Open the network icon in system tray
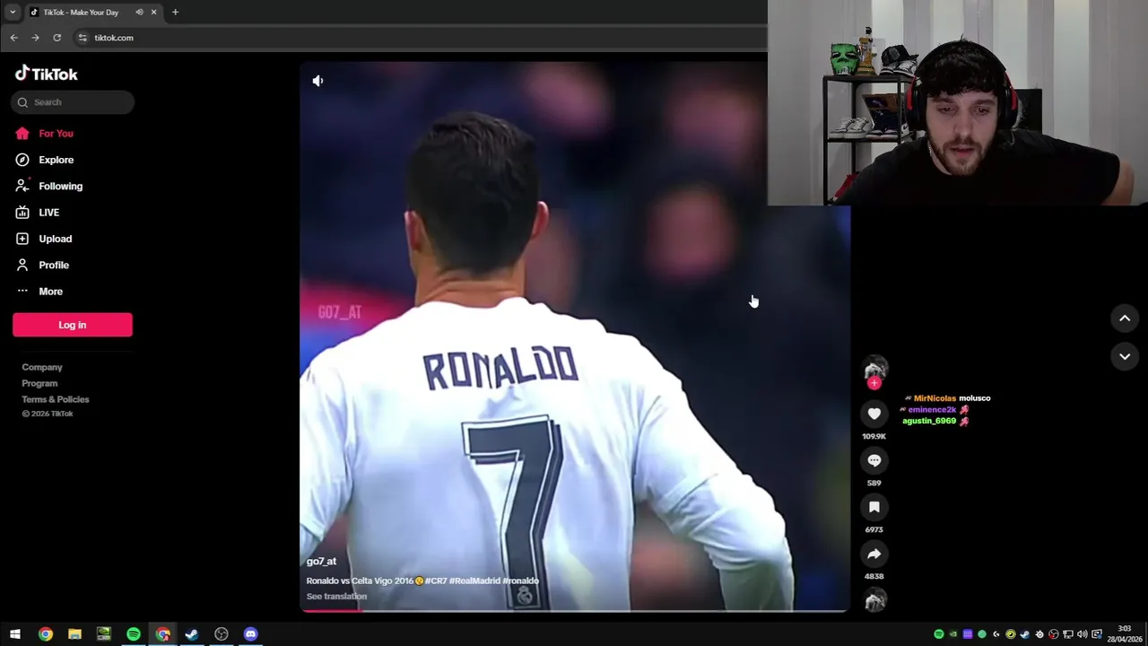This screenshot has width=1148, height=646. coord(1067,634)
